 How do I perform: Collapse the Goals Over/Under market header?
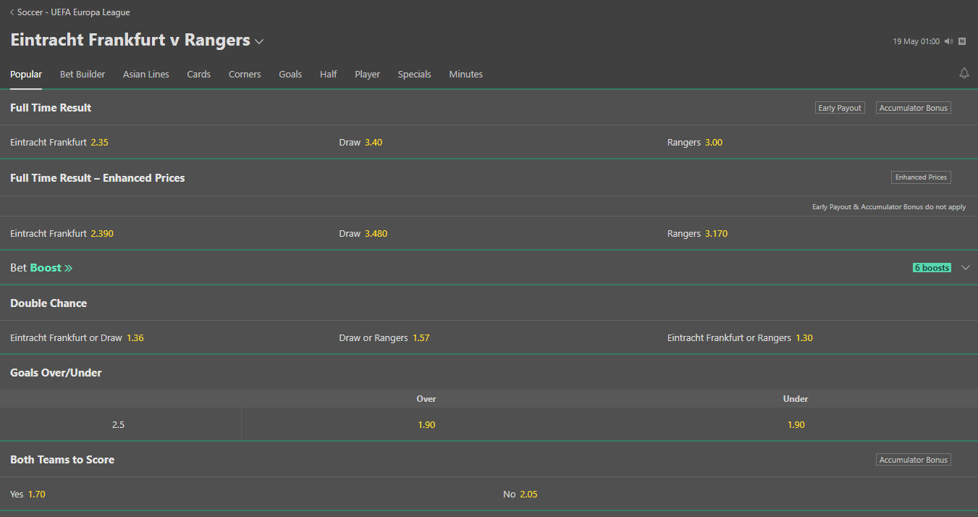click(x=489, y=373)
